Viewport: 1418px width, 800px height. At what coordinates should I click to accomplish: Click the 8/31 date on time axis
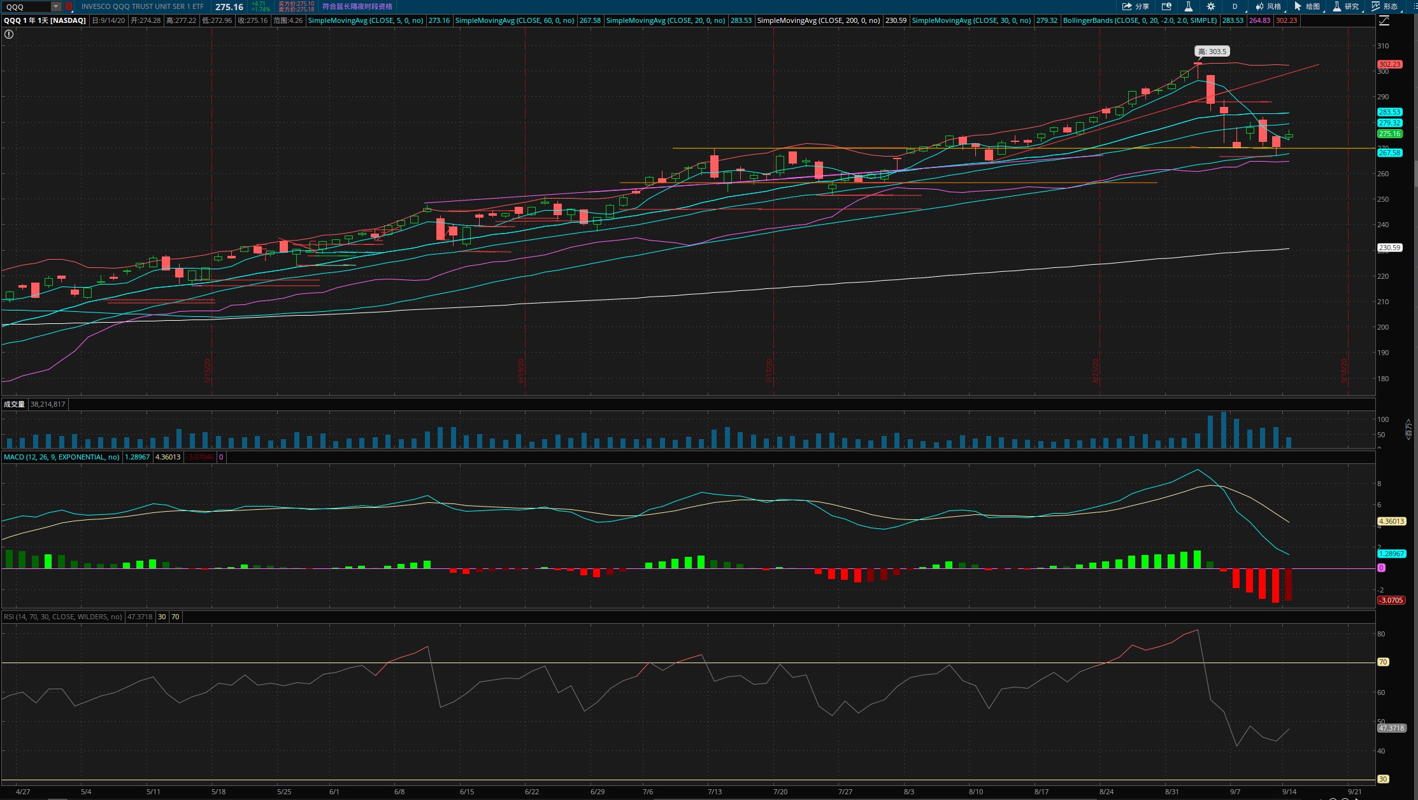(x=1171, y=792)
